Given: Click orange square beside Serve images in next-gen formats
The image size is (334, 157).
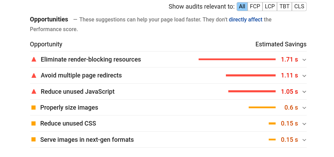Looking at the screenshot, I should tap(34, 140).
